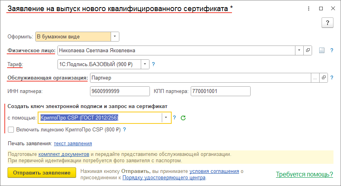Click the document list icon beside Физическое лицо

point(322,51)
